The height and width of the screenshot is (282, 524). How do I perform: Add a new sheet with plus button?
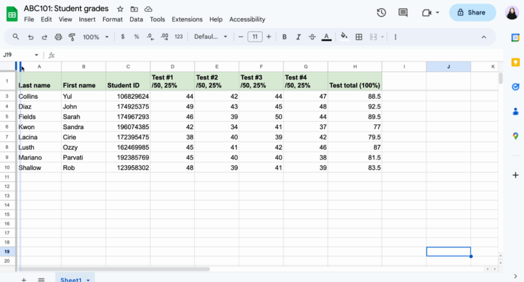pos(23,279)
